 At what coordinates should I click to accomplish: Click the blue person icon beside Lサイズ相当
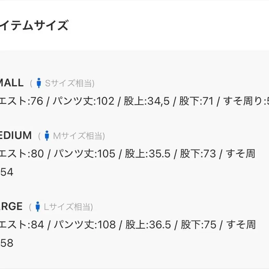point(38,207)
